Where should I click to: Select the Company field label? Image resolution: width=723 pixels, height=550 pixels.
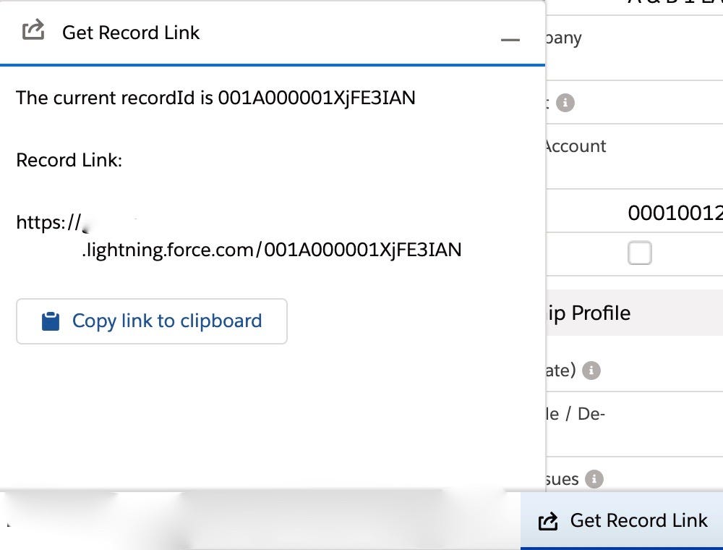564,38
